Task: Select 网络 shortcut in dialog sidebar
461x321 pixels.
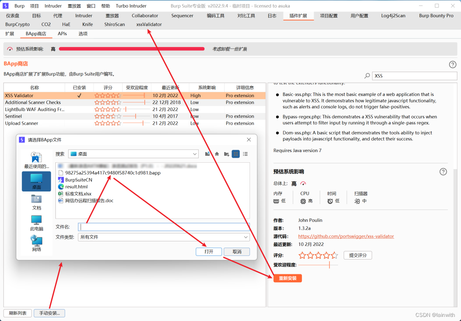Action: [36, 244]
